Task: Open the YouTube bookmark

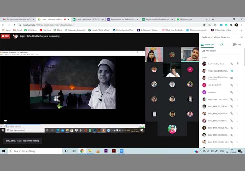Action: 45,30
